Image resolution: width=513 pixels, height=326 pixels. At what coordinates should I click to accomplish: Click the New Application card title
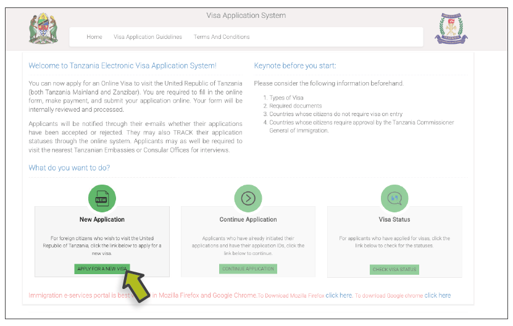click(x=102, y=219)
